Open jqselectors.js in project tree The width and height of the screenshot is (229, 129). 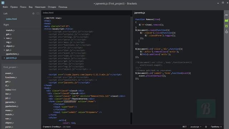pos(12,106)
